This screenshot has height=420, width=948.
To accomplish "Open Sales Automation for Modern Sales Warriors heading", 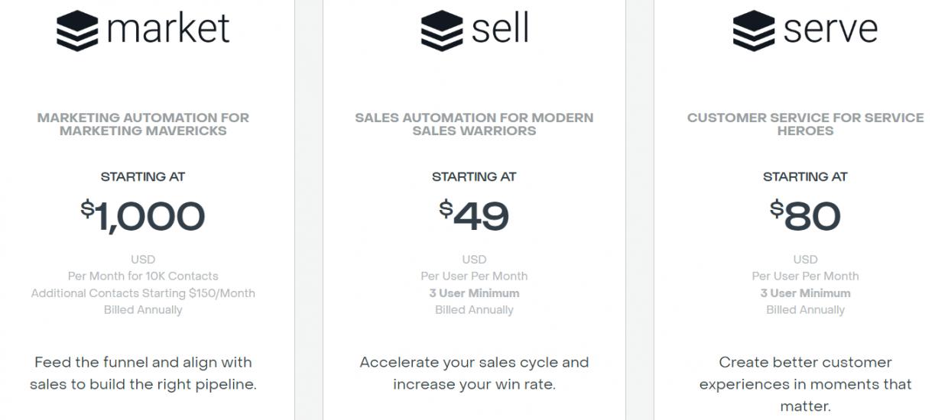I will pos(474,124).
